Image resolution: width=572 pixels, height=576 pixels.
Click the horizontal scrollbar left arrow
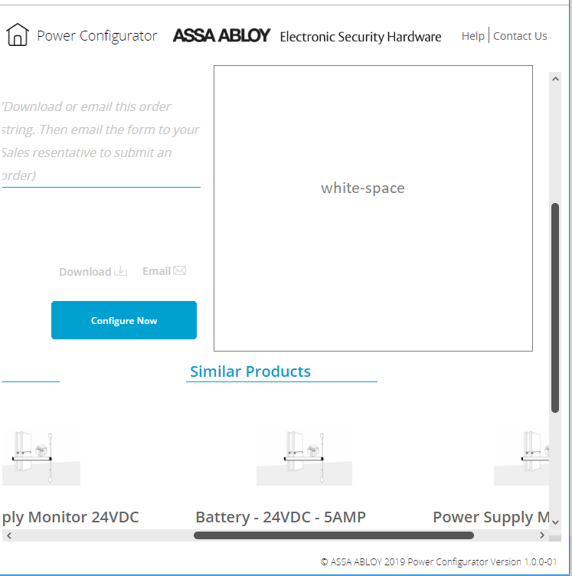pos(8,535)
